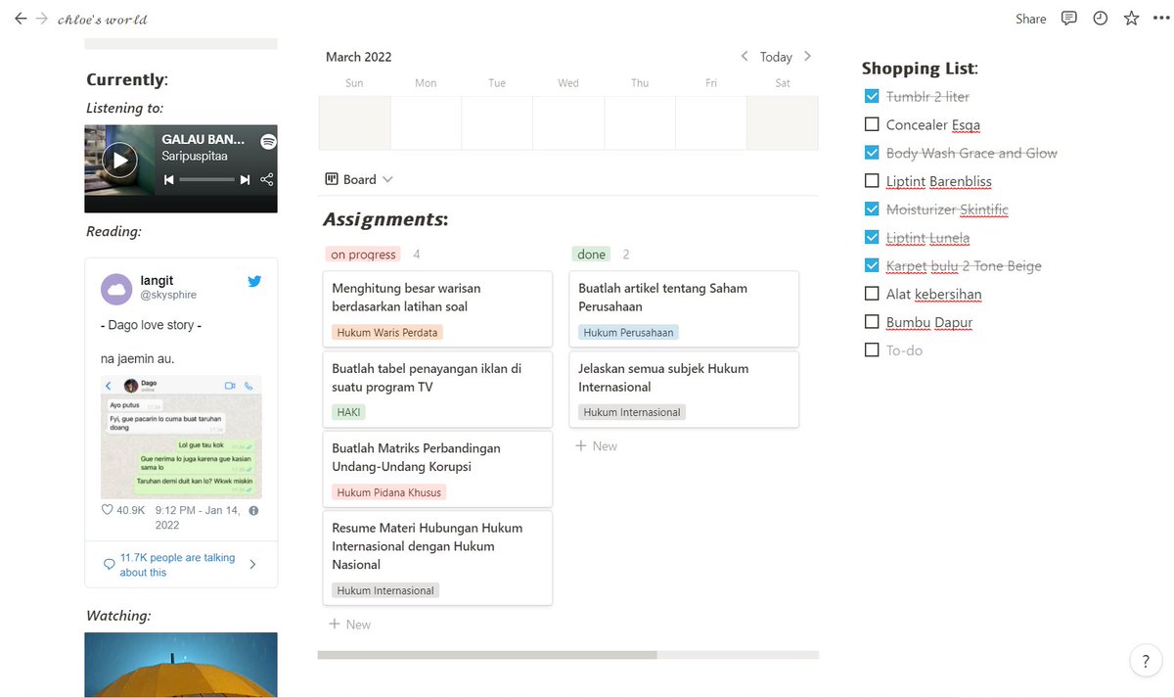Click the Hukum Waris Perdata tag
Image resolution: width=1174 pixels, height=698 pixels.
(x=387, y=333)
